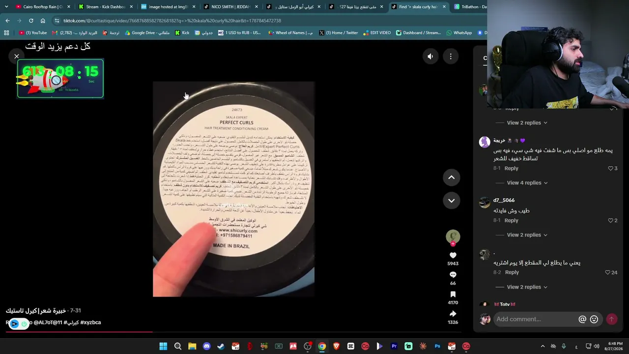
Task: Click the video creator name خبيرة شعر|كيرل تاستيك
Action: (x=36, y=311)
